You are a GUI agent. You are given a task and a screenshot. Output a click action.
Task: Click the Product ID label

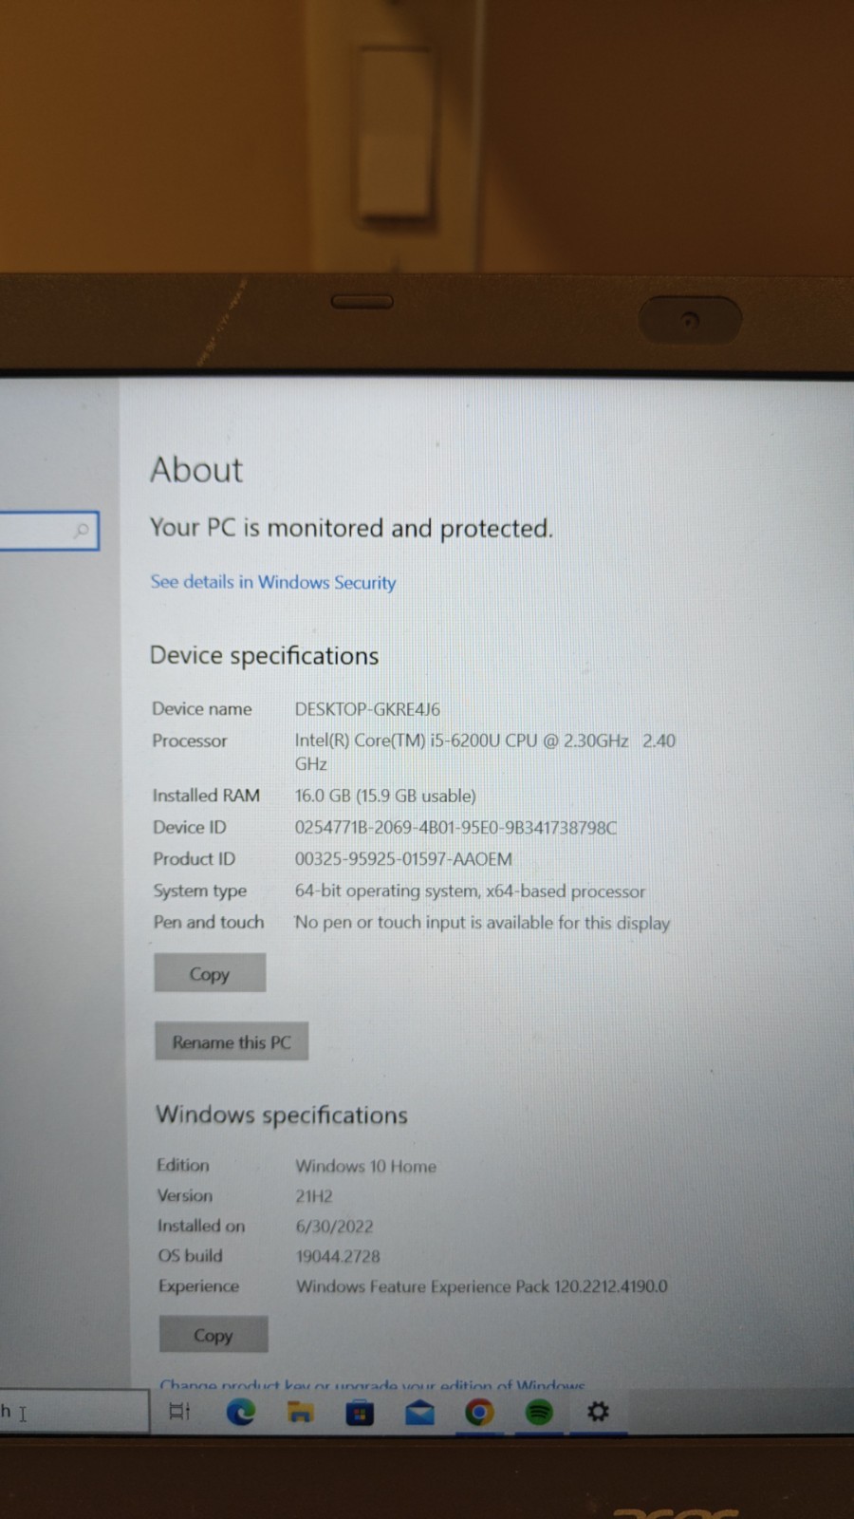(195, 859)
